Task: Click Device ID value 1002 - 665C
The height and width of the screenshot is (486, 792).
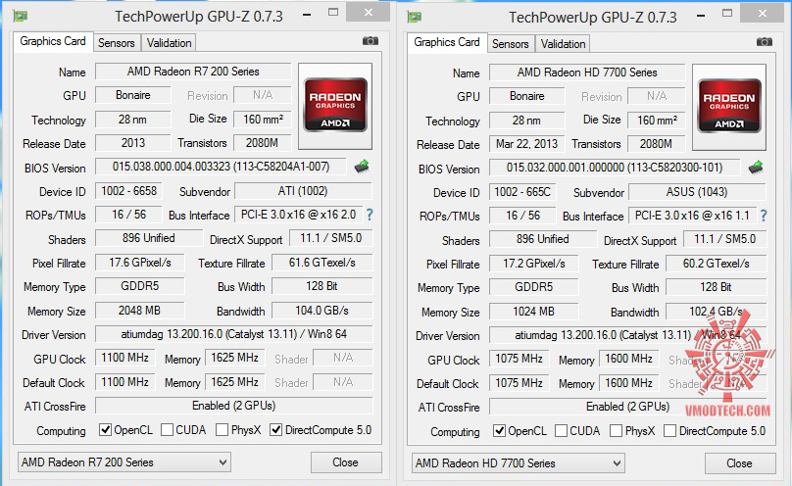Action: point(522,192)
